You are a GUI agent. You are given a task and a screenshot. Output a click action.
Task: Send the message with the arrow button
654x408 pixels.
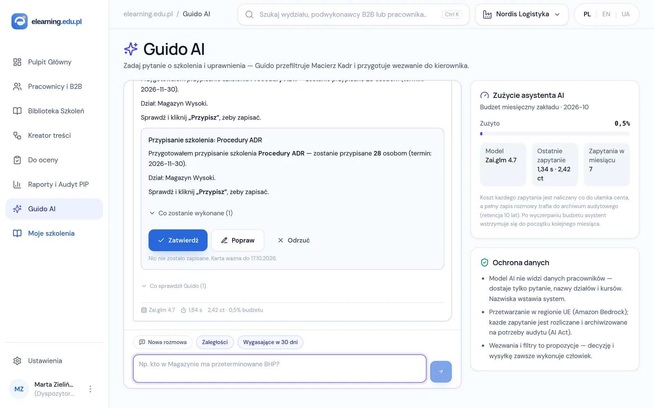click(441, 372)
